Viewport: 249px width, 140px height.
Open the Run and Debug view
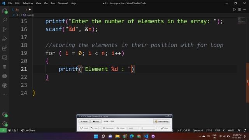pyautogui.click(x=5, y=39)
